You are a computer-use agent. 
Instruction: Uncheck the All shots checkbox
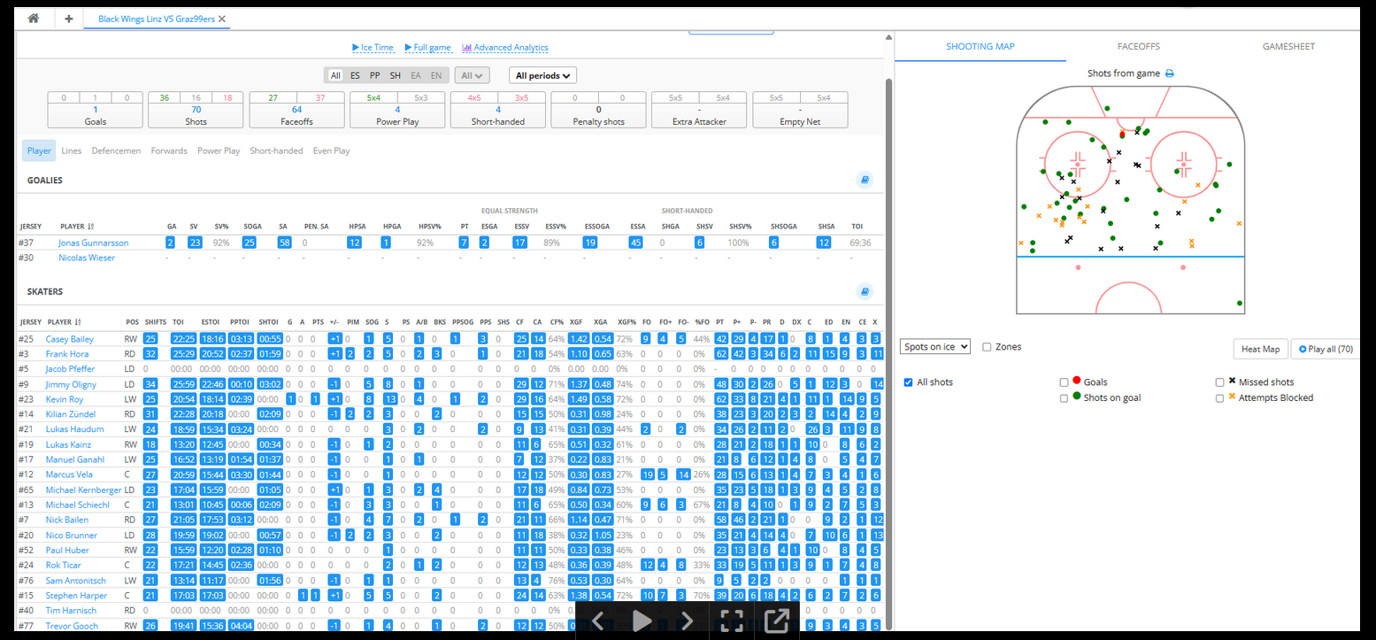(909, 382)
